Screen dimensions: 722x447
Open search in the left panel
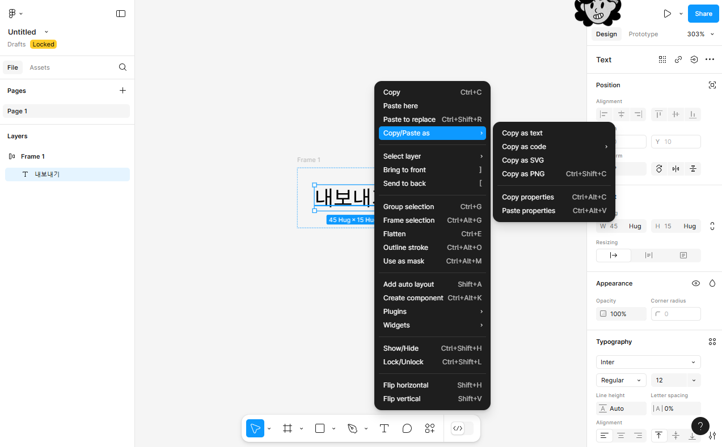click(x=123, y=67)
